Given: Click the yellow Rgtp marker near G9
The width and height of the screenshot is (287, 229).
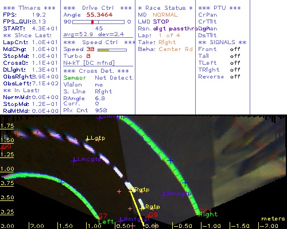Looking at the screenshot, I should click(x=142, y=208).
